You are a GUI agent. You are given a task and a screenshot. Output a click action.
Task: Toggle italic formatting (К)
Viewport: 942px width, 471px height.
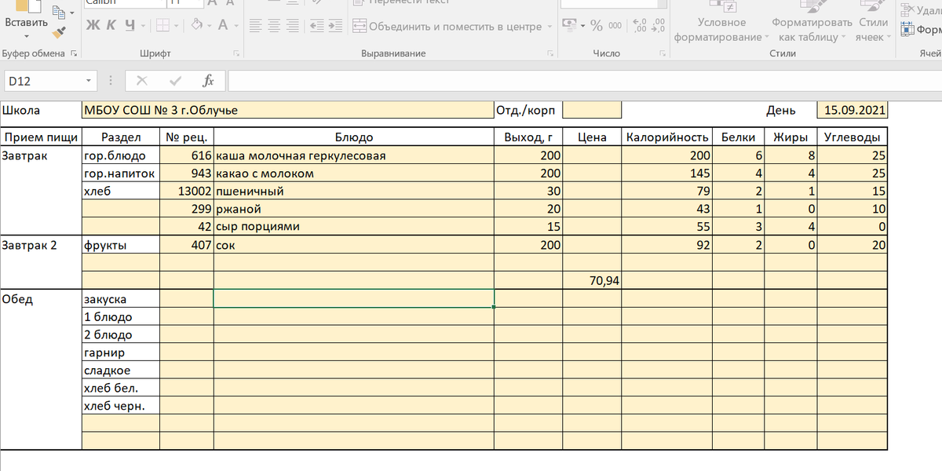(110, 26)
